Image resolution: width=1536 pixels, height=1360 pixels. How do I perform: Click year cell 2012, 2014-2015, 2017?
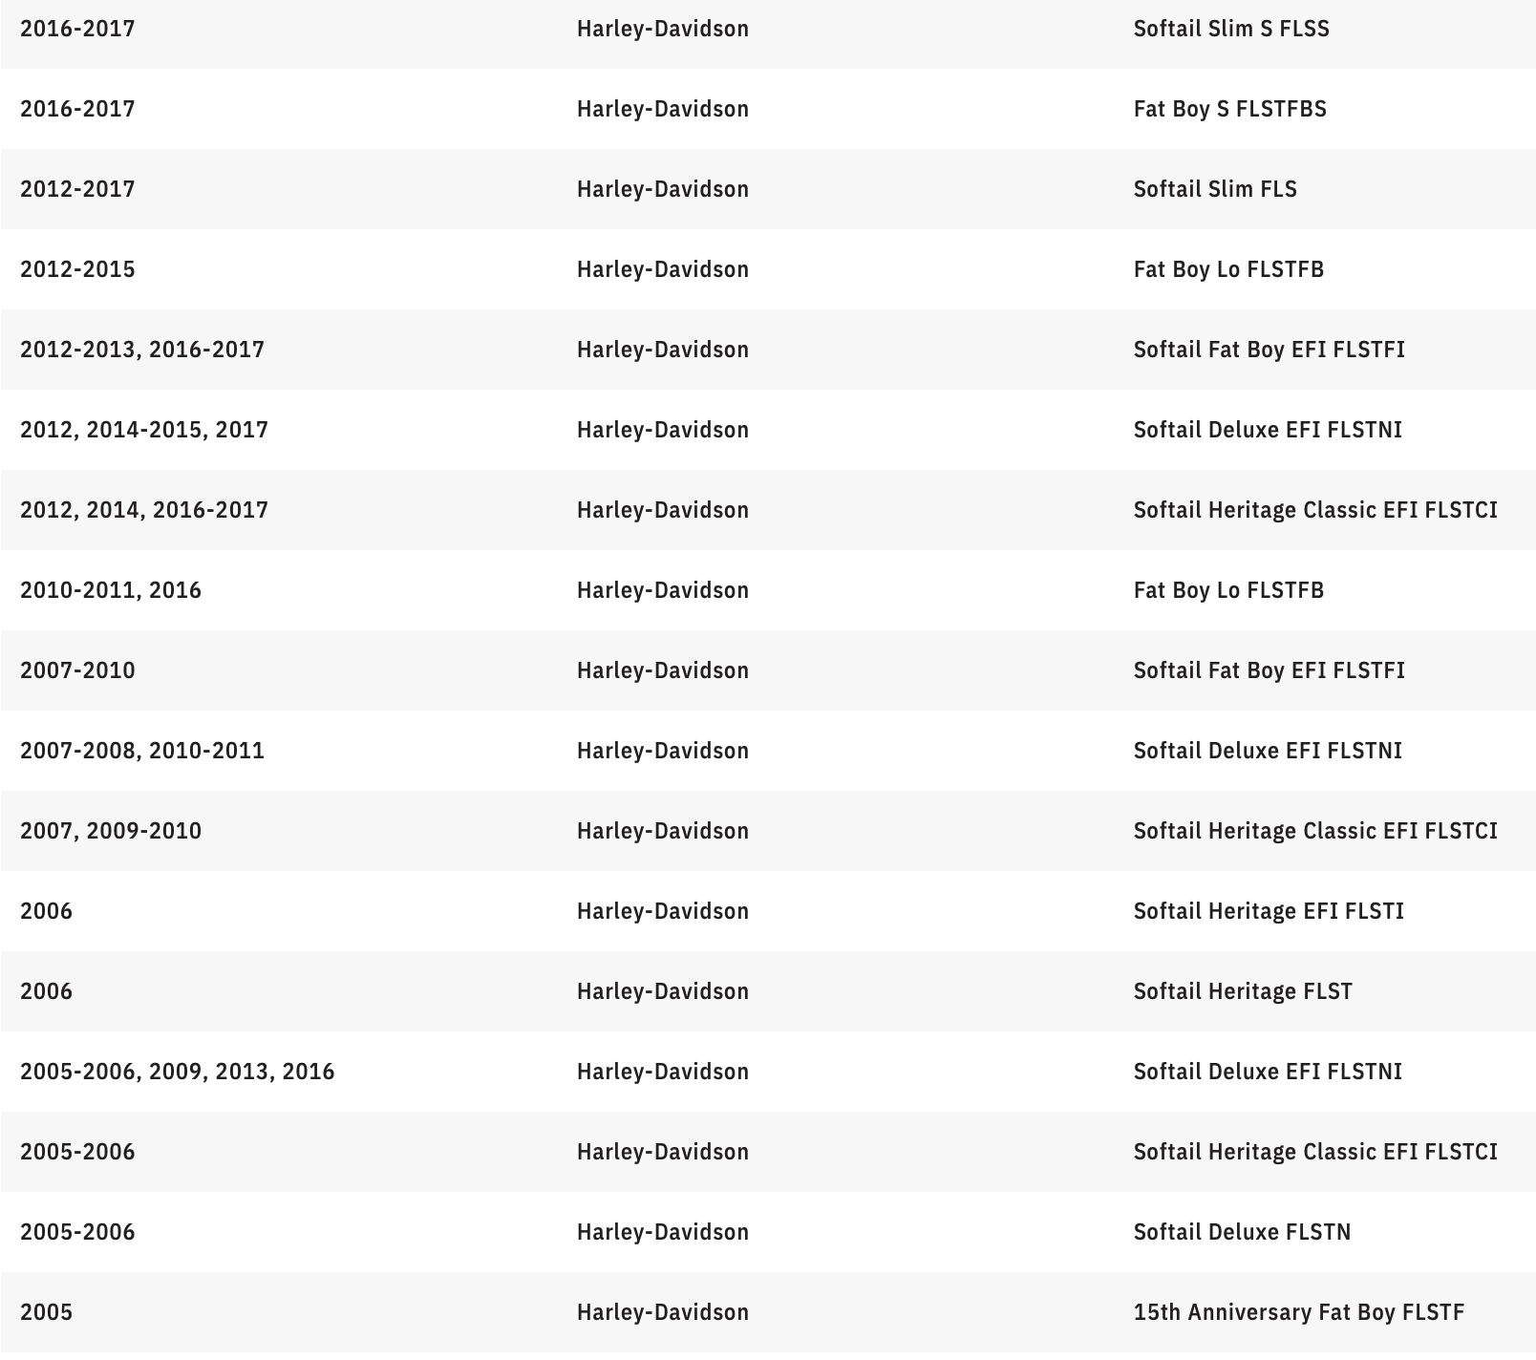tap(144, 430)
